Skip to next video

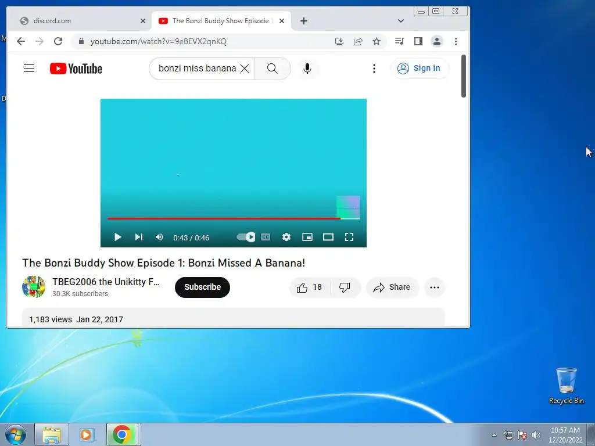tap(138, 237)
